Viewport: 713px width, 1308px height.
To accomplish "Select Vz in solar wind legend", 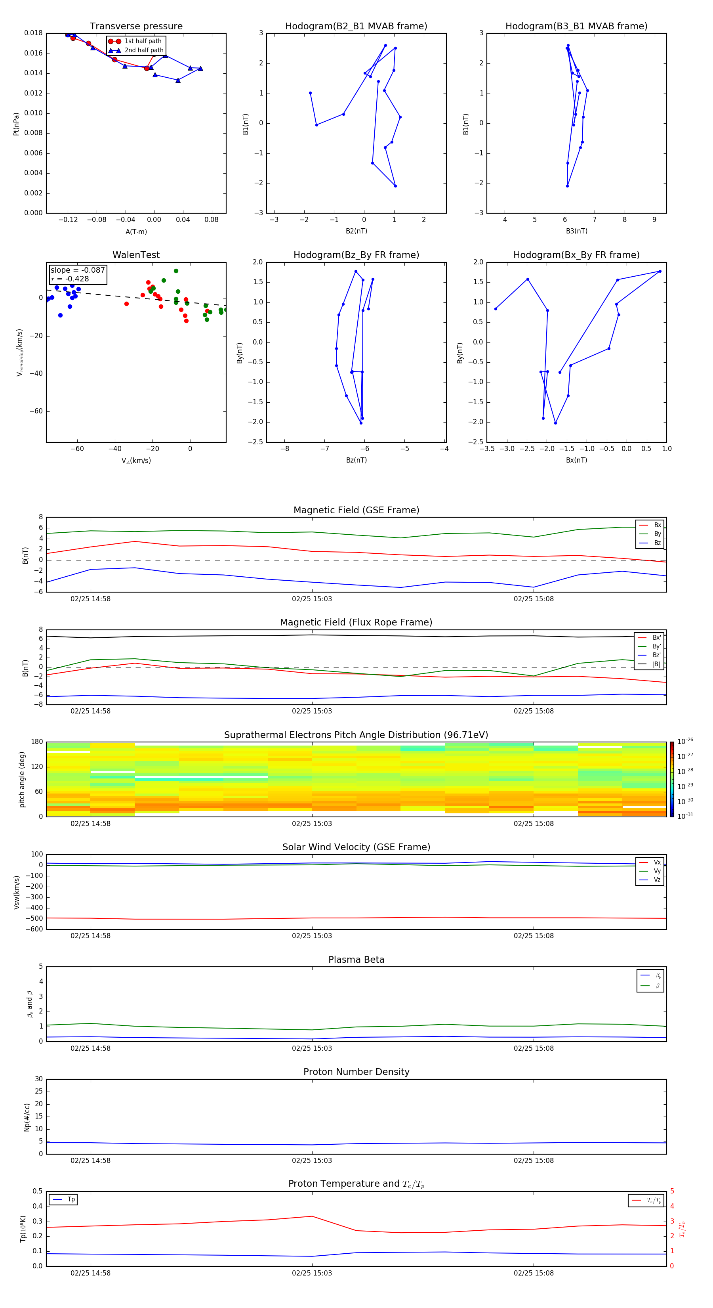I will click(x=650, y=880).
